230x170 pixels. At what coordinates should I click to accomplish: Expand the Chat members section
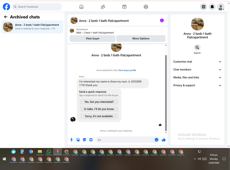pos(197,69)
